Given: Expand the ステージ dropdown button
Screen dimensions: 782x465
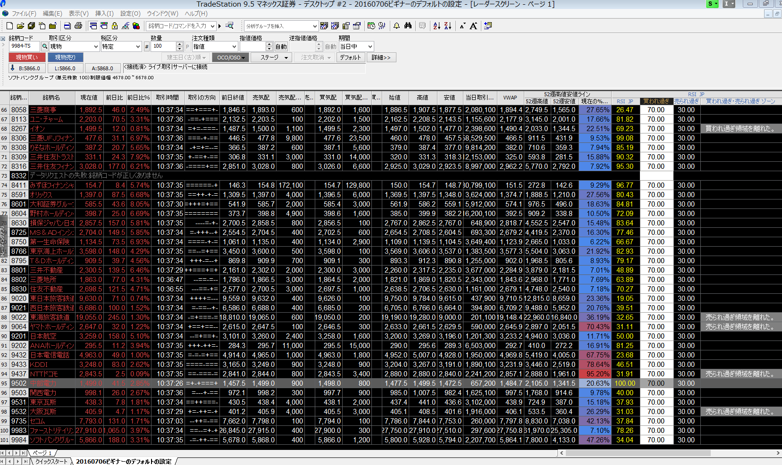Looking at the screenshot, I should coord(272,58).
